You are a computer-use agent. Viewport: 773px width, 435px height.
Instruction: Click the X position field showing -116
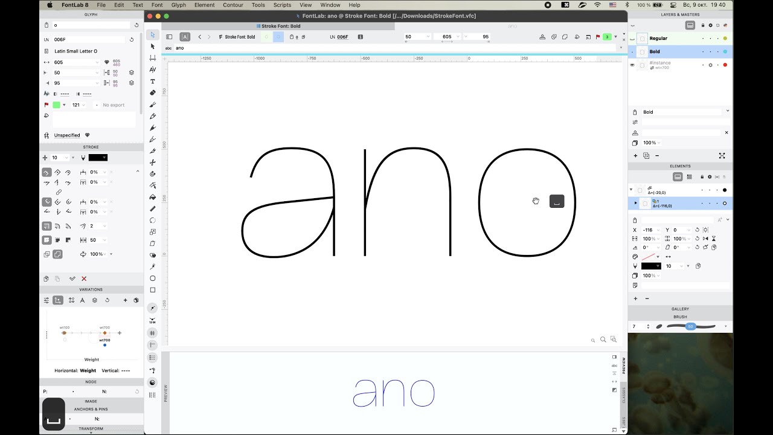pyautogui.click(x=651, y=230)
